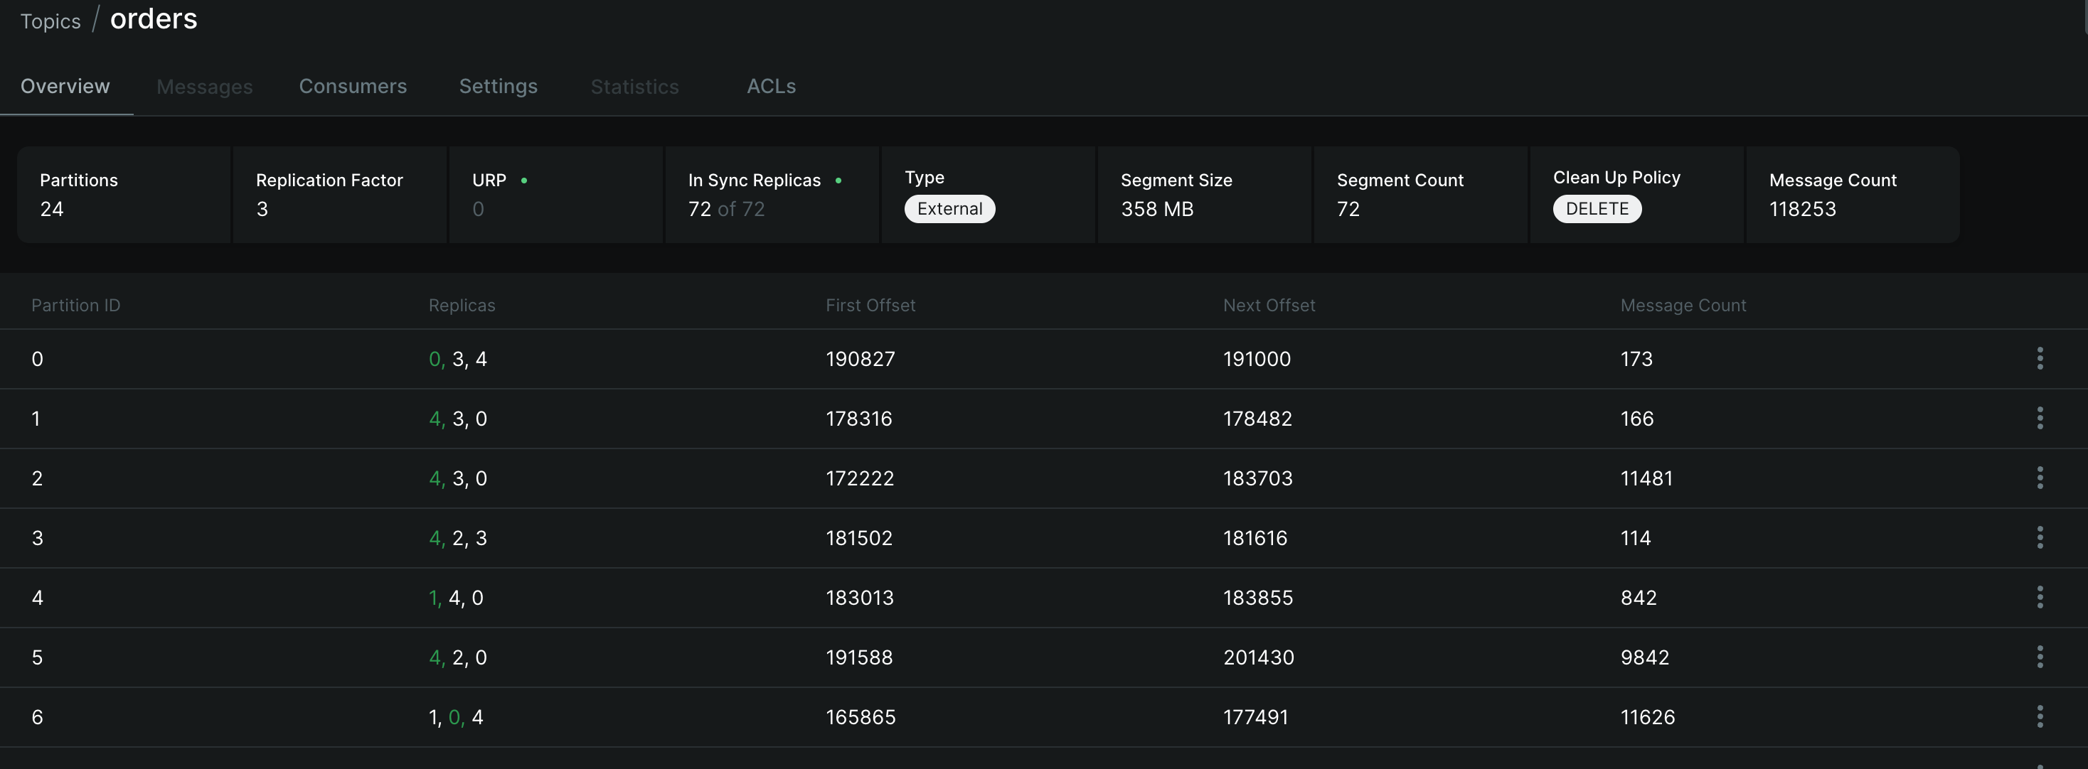Click the DELETE clean up policy badge
Viewport: 2088px width, 769px height.
pos(1597,208)
